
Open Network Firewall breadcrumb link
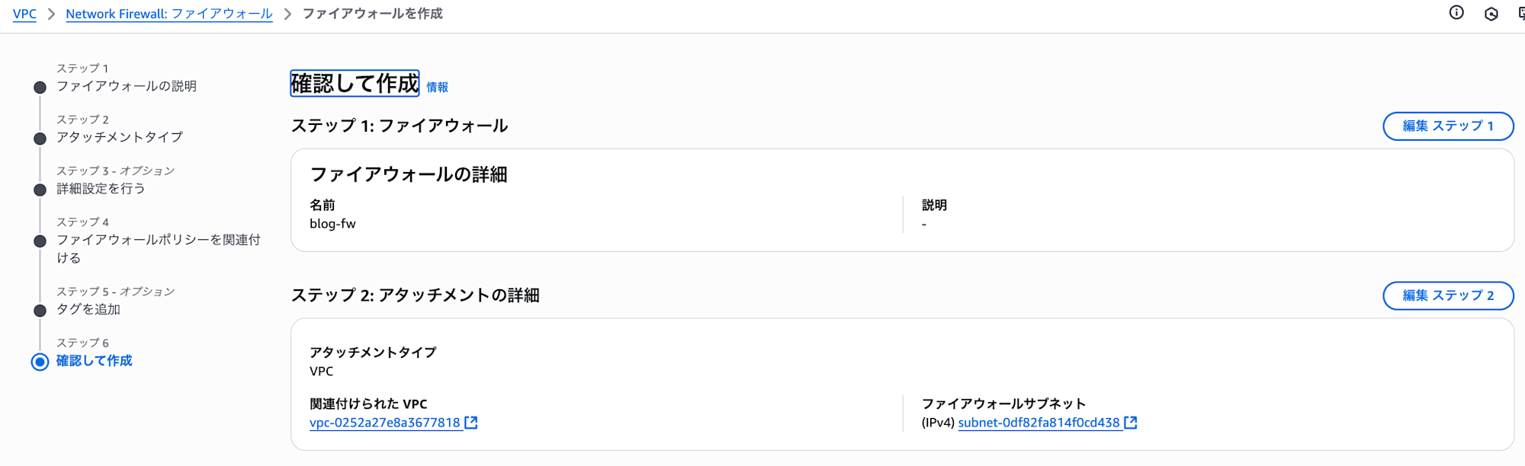coord(169,14)
